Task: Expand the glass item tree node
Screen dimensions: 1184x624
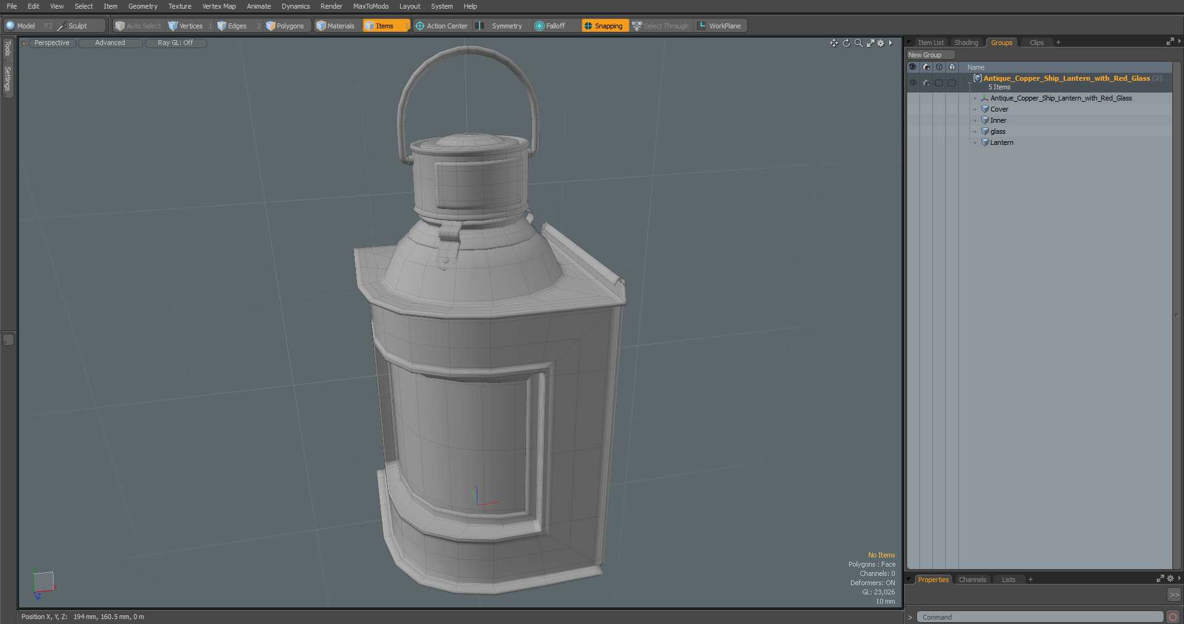Action: coord(975,131)
